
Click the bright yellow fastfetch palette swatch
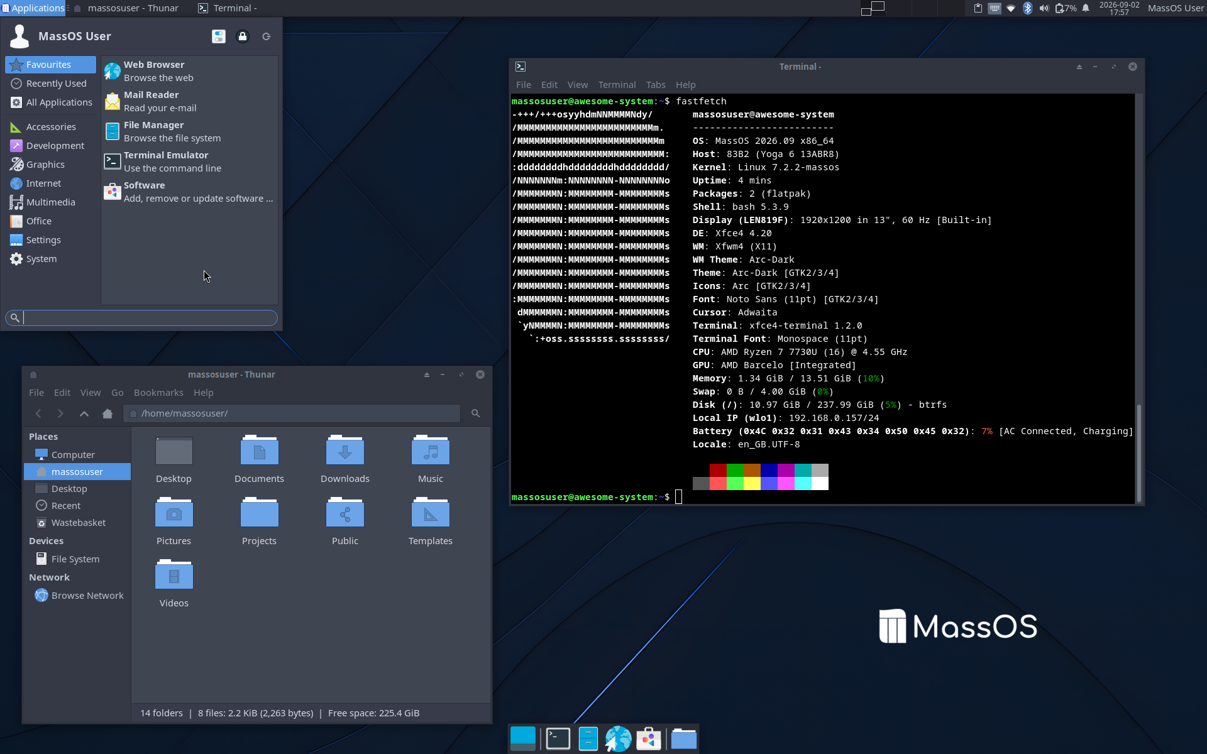point(752,483)
